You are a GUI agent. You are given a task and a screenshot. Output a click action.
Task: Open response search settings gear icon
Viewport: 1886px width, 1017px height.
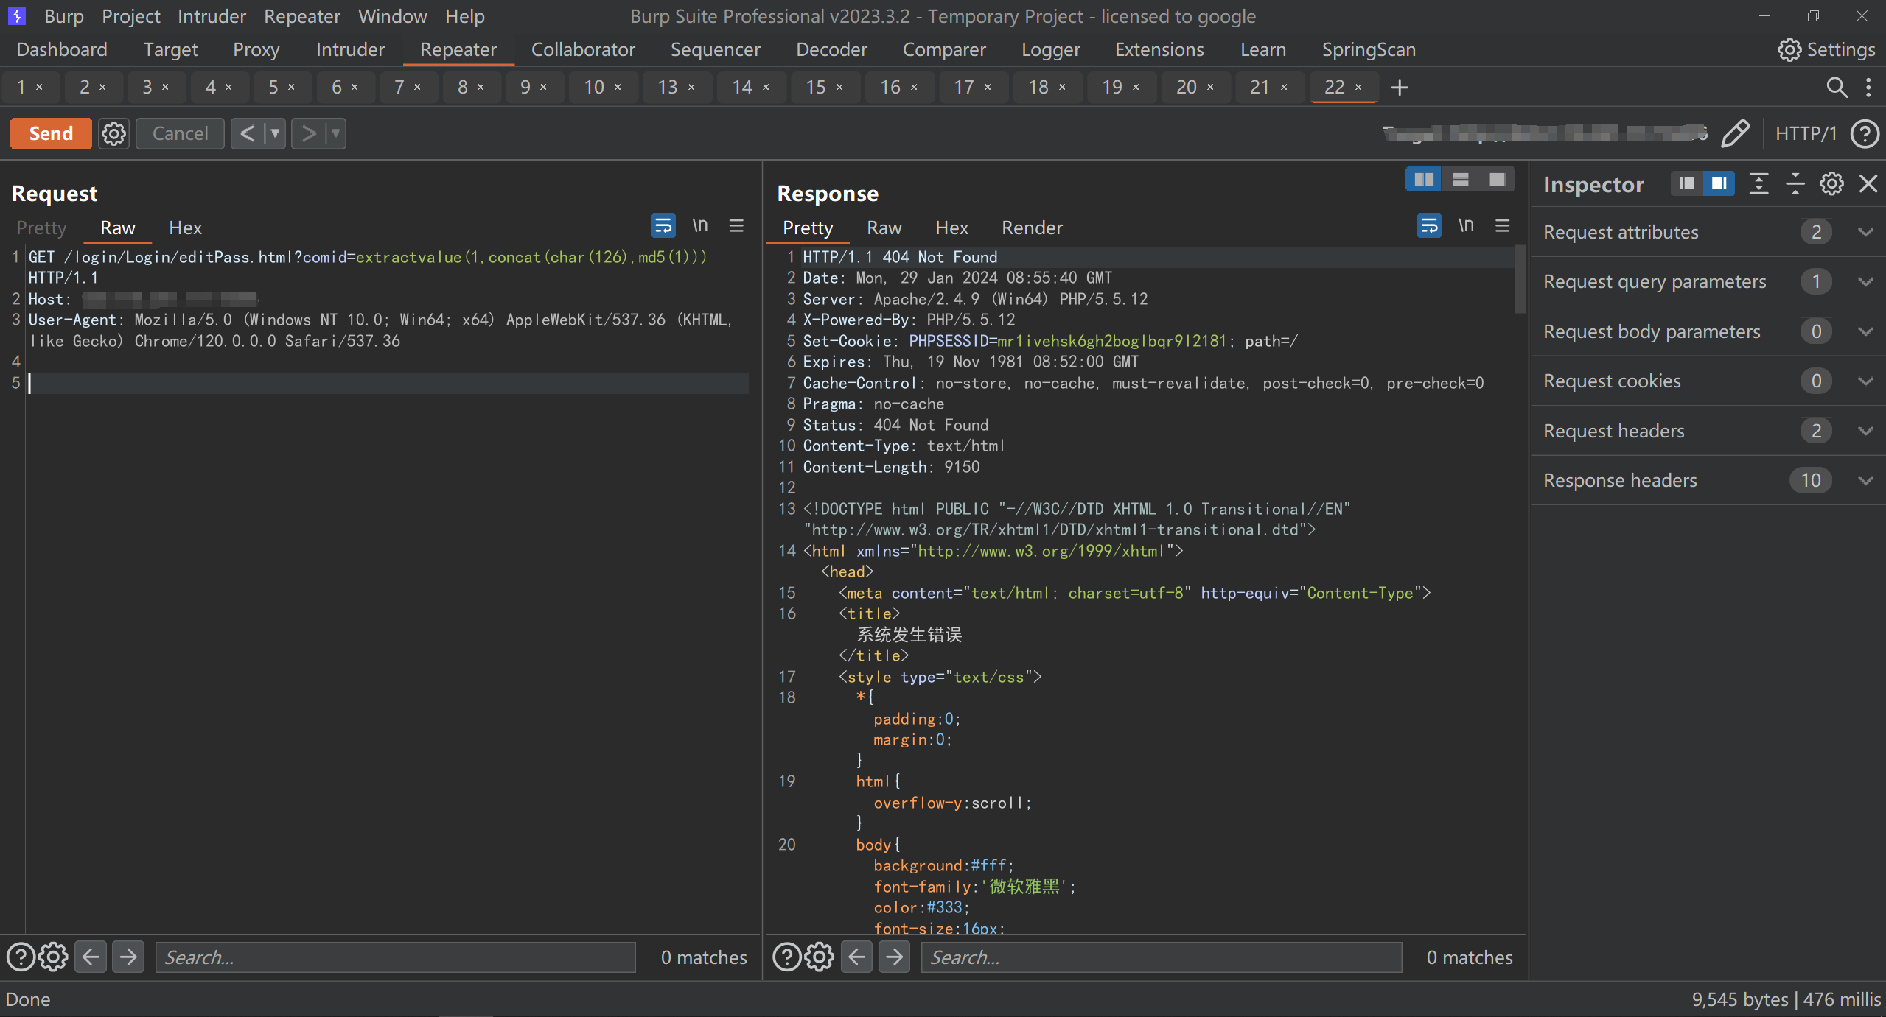click(819, 957)
